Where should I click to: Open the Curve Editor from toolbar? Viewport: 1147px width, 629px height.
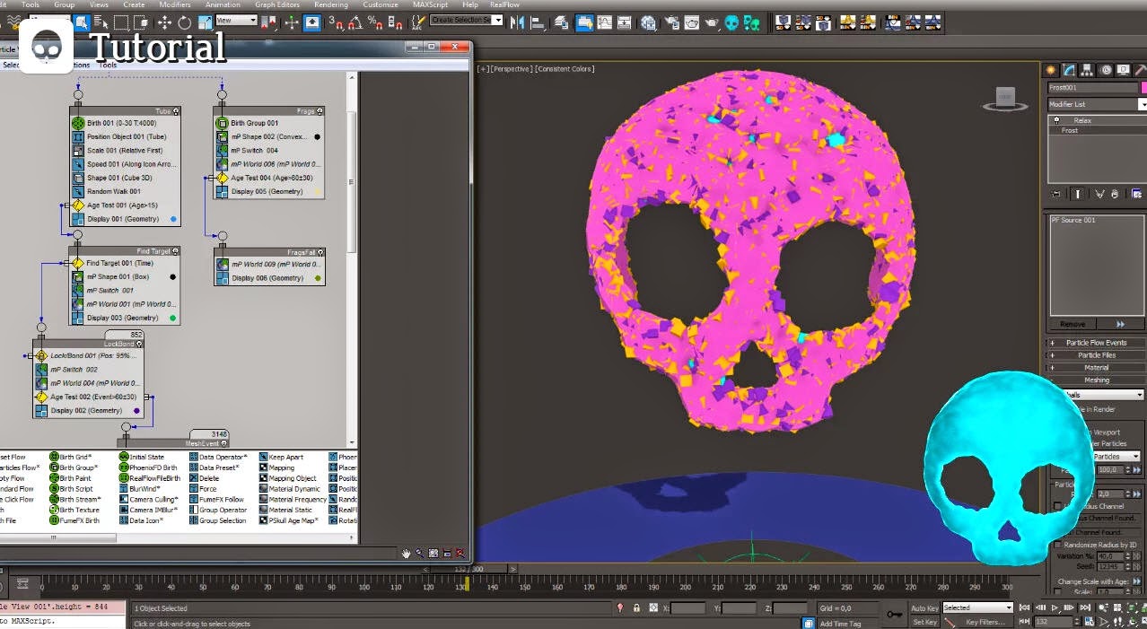pyautogui.click(x=604, y=22)
